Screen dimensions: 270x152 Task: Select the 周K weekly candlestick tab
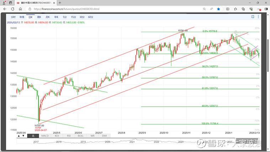pos(39,17)
